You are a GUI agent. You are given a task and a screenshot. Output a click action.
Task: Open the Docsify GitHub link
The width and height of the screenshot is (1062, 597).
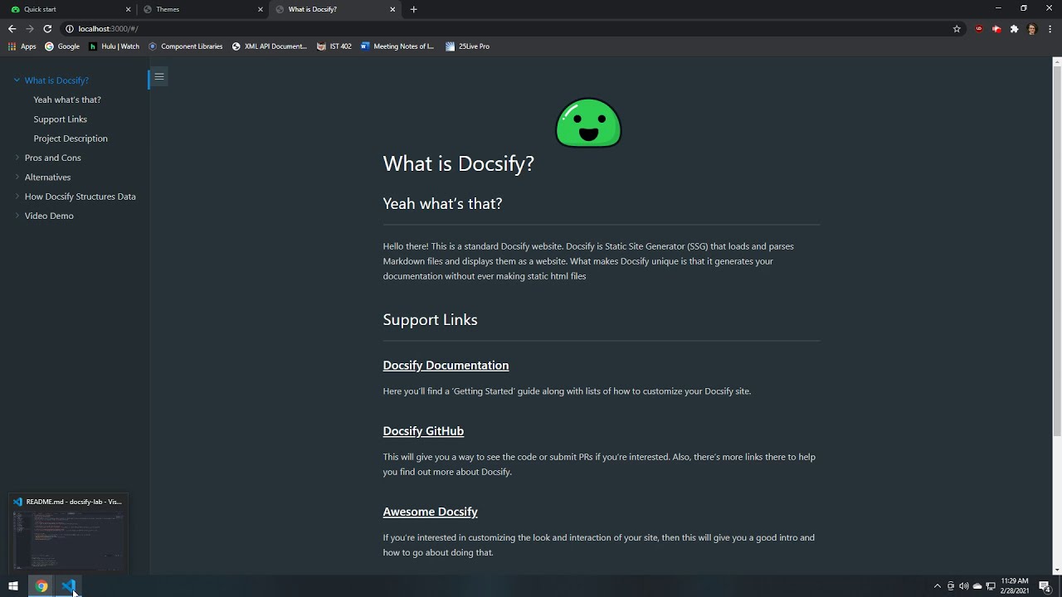[423, 431]
